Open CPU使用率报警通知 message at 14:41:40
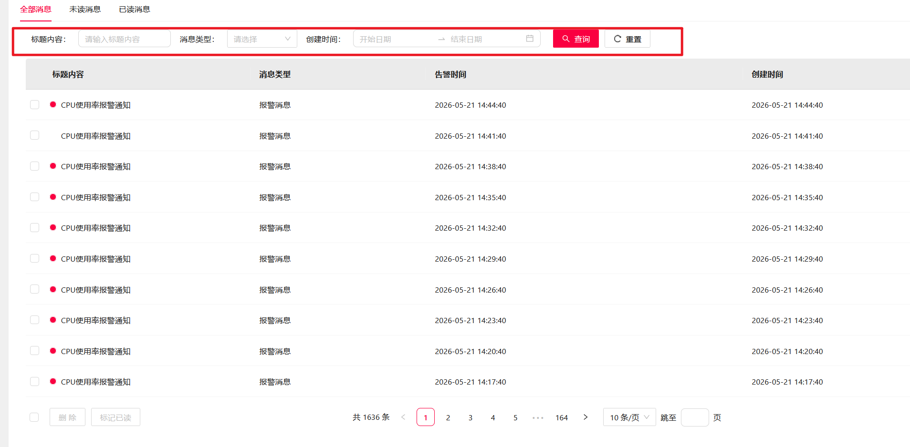910x447 pixels. (x=95, y=136)
